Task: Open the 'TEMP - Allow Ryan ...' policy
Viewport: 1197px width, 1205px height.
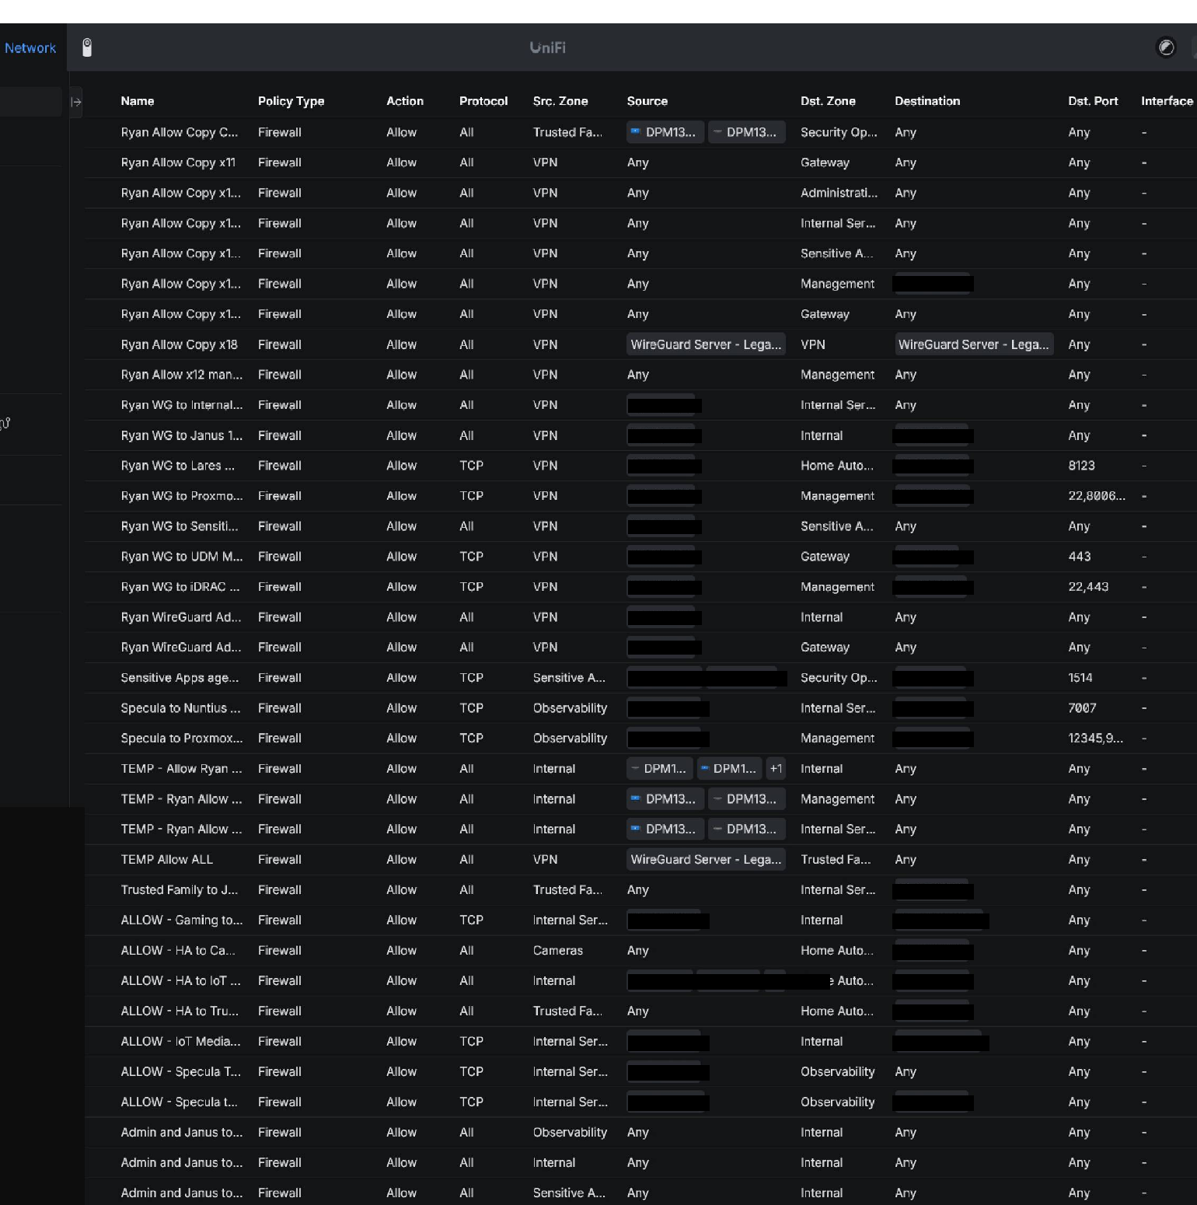Action: point(181,769)
